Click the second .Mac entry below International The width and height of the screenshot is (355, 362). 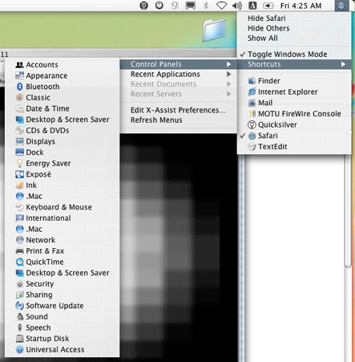coord(63,230)
